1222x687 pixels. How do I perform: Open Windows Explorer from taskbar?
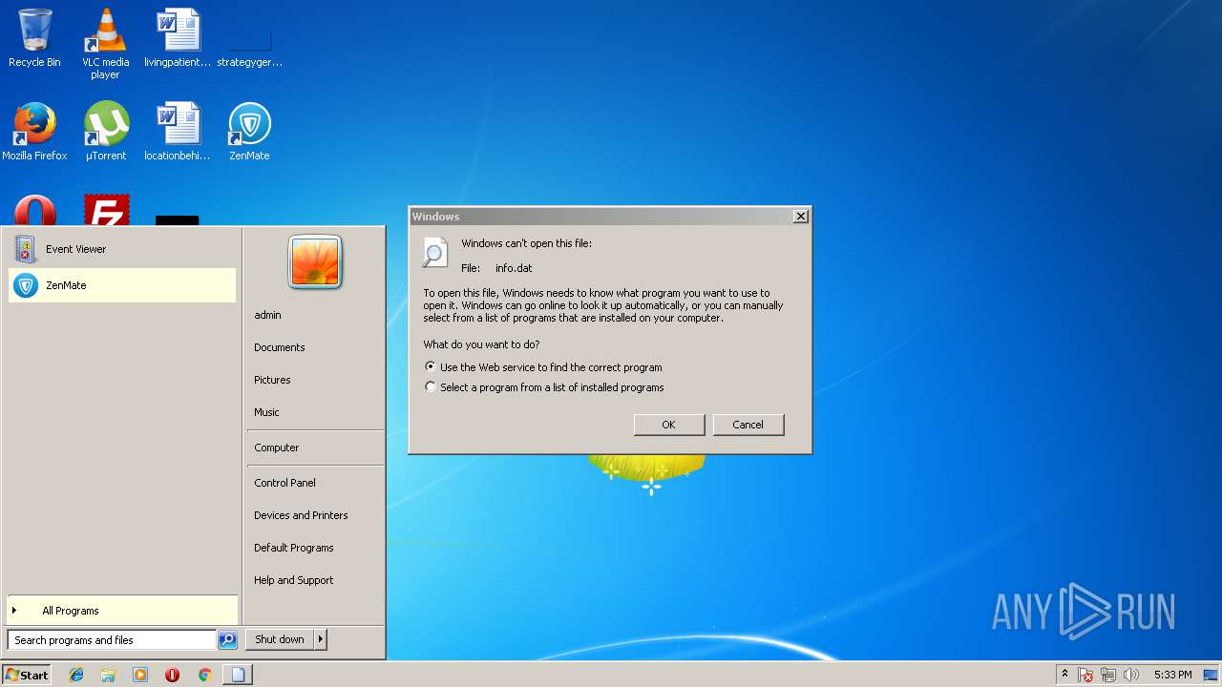tap(108, 675)
